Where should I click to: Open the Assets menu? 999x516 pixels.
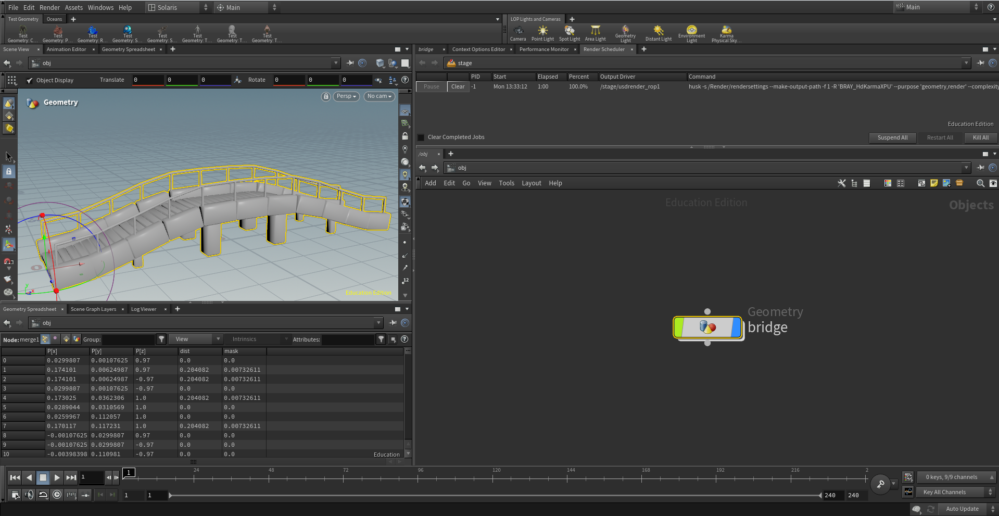click(x=74, y=7)
